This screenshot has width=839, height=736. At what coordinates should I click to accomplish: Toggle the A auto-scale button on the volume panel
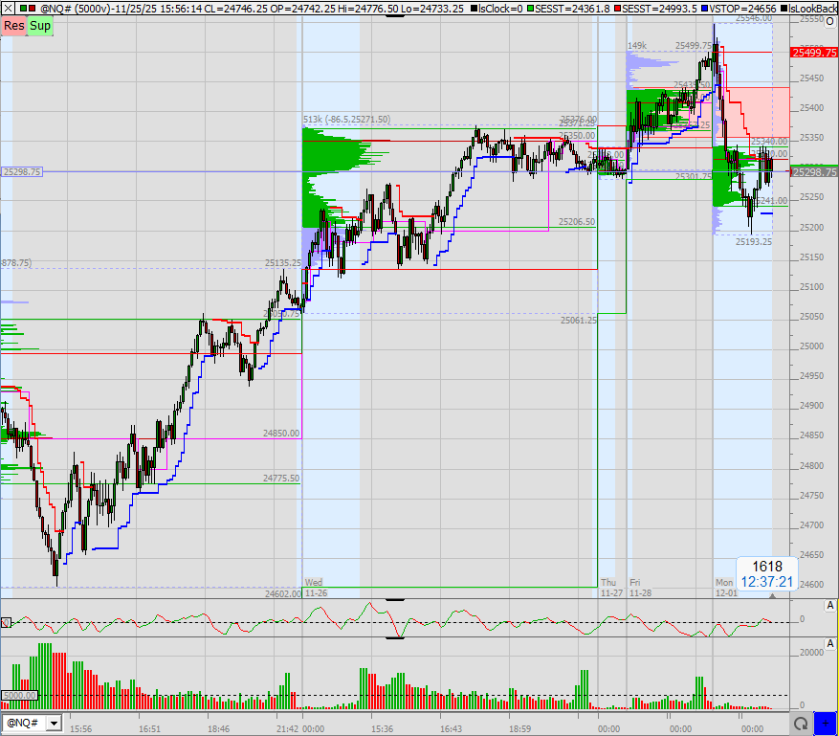tap(830, 644)
